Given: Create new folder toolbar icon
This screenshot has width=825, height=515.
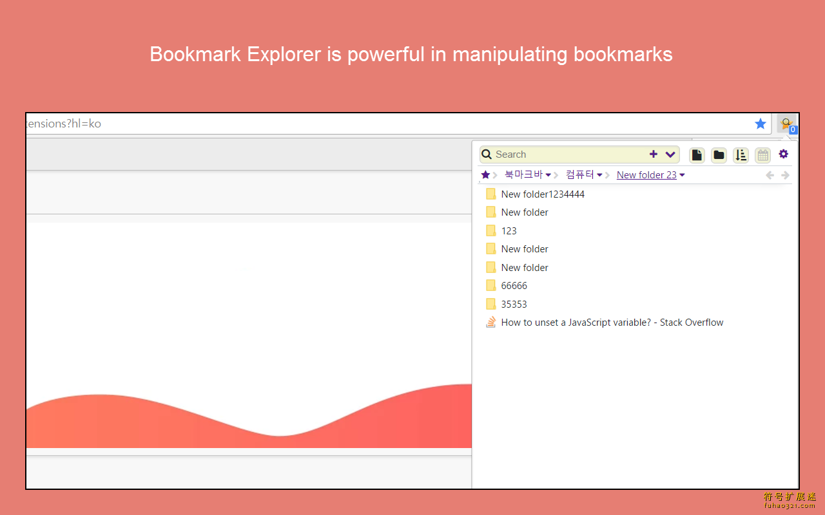Looking at the screenshot, I should 719,155.
